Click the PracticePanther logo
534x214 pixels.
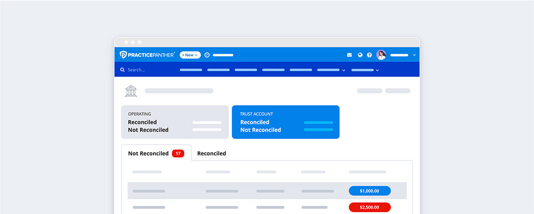(147, 55)
